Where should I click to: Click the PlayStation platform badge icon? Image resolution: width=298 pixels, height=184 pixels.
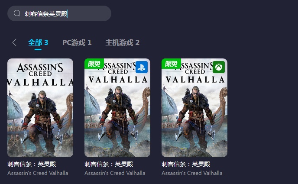[142, 67]
